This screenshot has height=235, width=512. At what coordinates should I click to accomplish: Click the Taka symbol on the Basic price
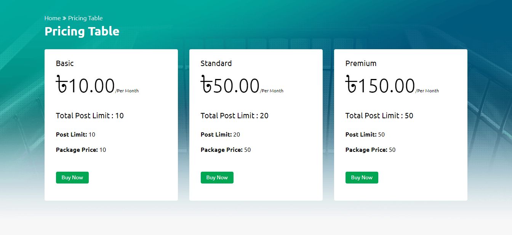click(x=62, y=85)
